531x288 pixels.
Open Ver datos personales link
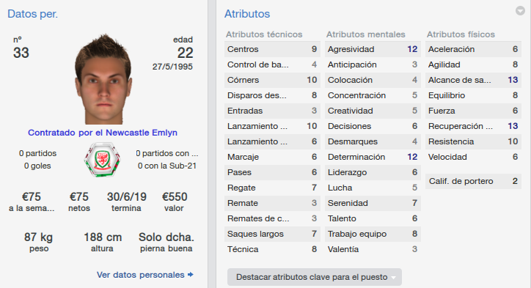coord(140,275)
